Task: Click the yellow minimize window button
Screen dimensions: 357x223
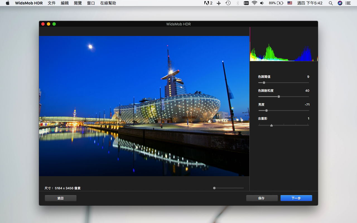Action: (49, 24)
